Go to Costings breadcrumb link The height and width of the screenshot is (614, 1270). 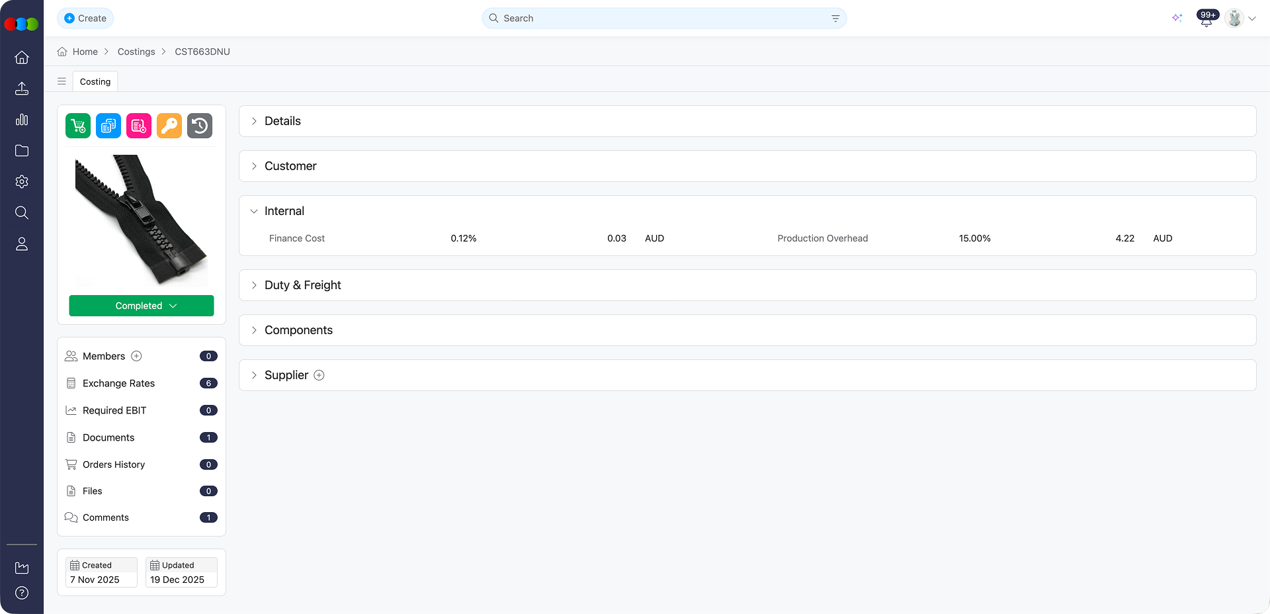click(136, 52)
